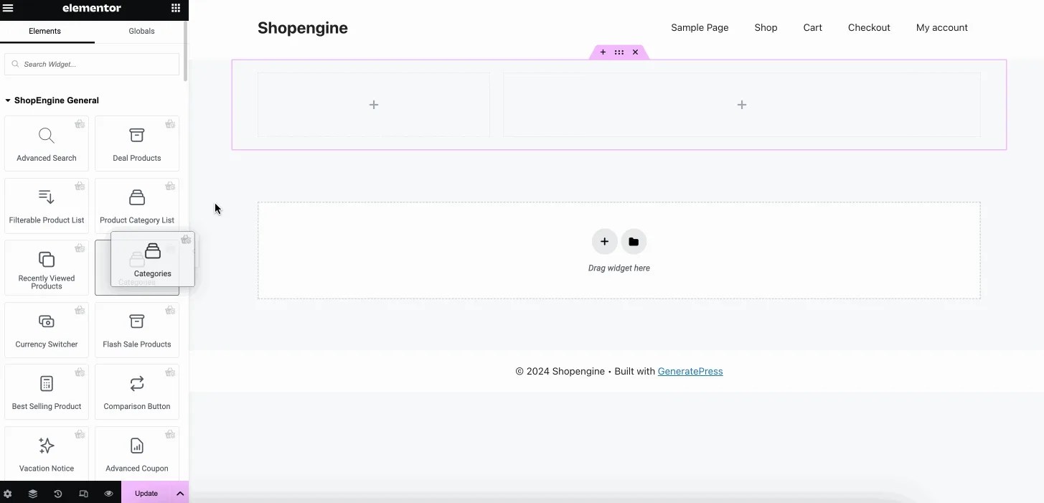
Task: Select the Flash Sale Products widget
Action: click(137, 330)
